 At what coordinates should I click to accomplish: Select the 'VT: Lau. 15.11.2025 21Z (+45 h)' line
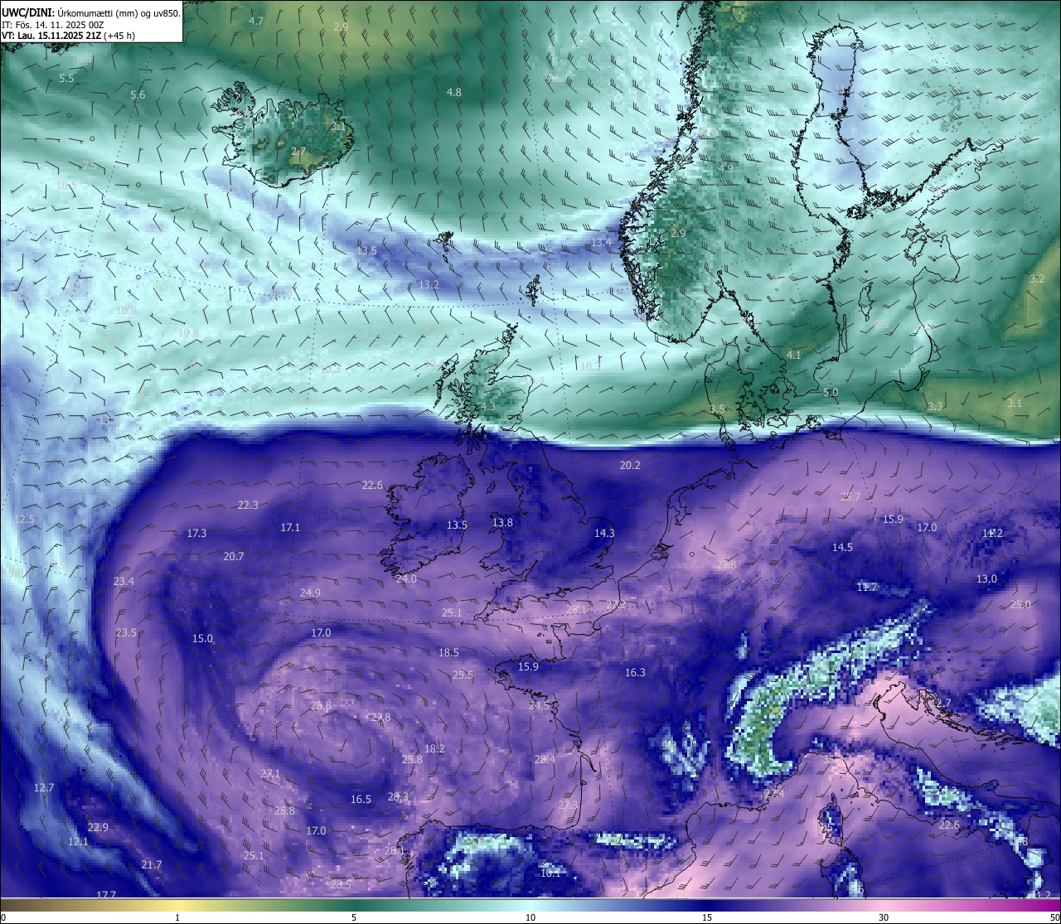pyautogui.click(x=68, y=36)
